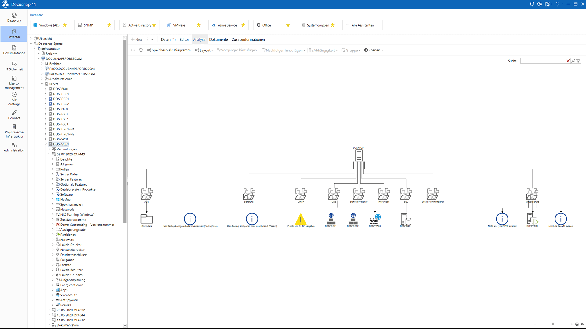Click the refresh diagram icon
The image size is (586, 329).
[x=141, y=50]
